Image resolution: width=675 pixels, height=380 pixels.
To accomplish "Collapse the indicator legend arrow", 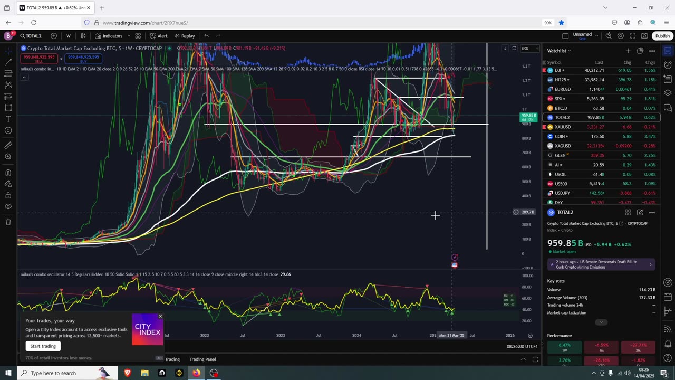I will (24, 77).
